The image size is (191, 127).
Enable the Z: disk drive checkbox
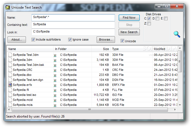(x=149, y=23)
